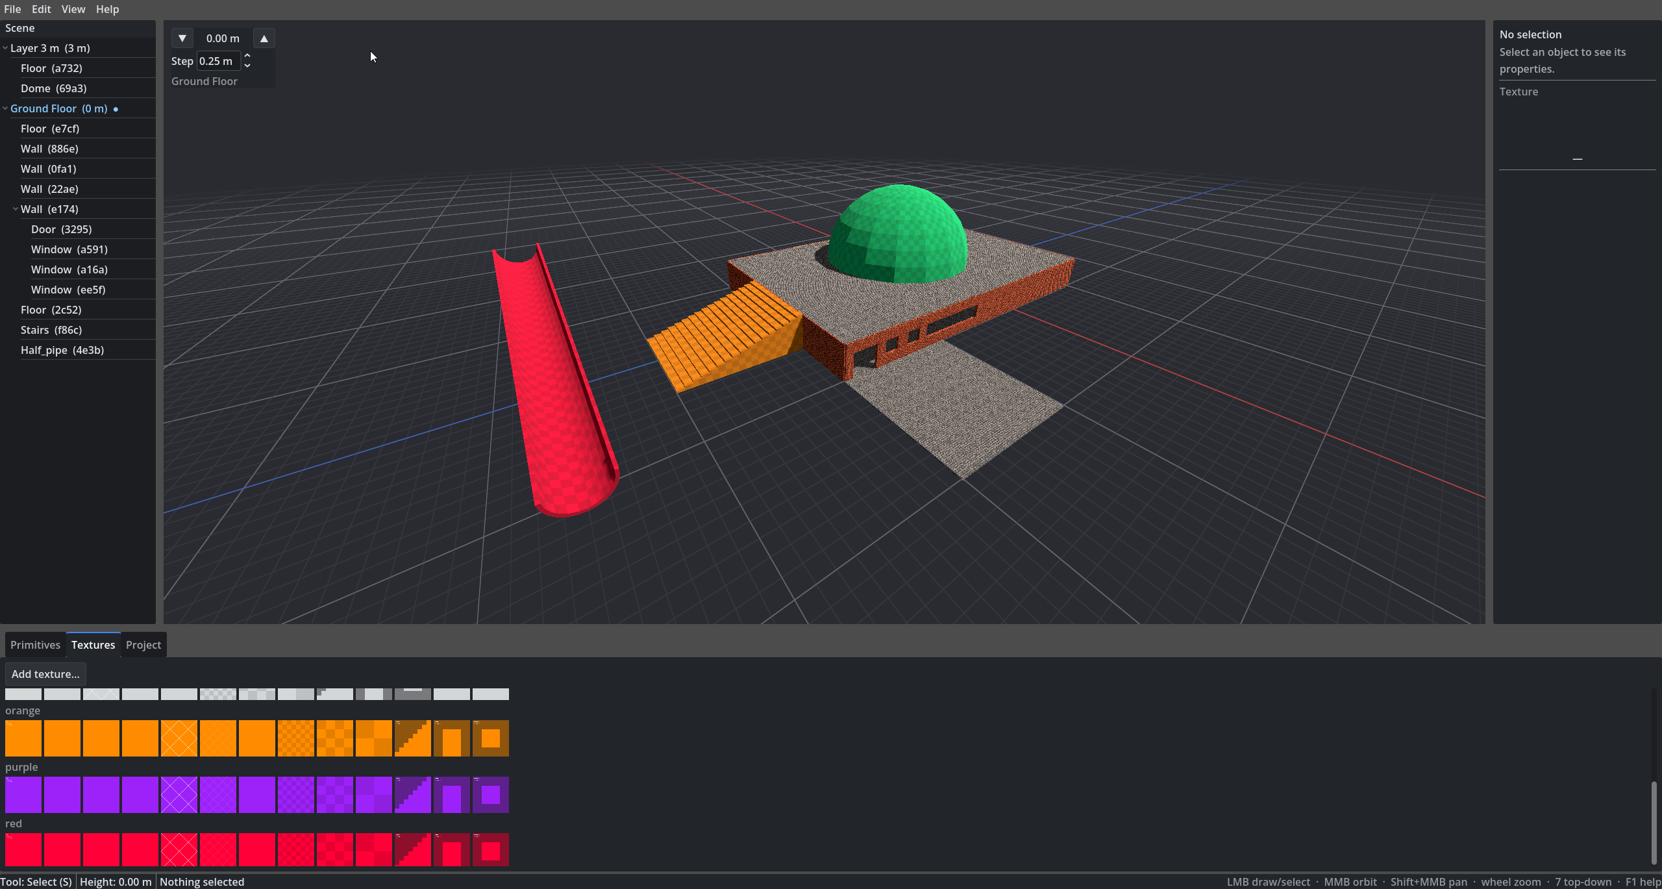Click the Step 0.25 m input field

point(219,61)
